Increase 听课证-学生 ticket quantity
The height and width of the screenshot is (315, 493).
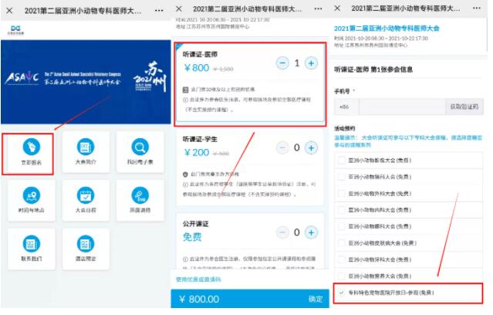311,148
